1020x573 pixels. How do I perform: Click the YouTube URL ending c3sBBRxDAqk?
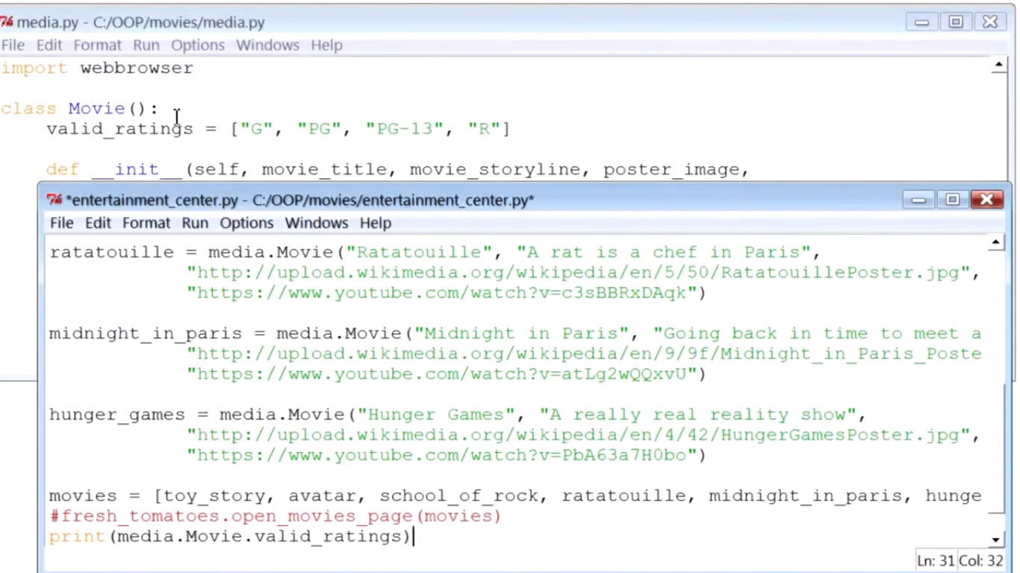pos(447,292)
